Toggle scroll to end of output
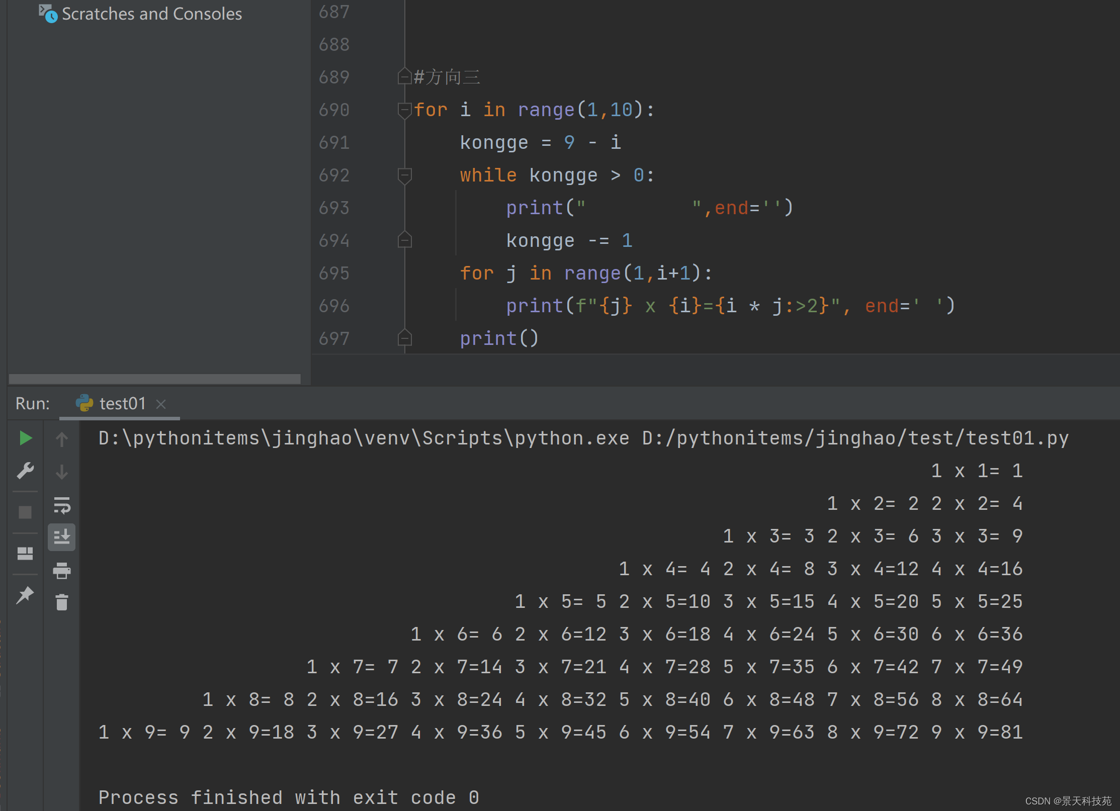 pos(62,537)
